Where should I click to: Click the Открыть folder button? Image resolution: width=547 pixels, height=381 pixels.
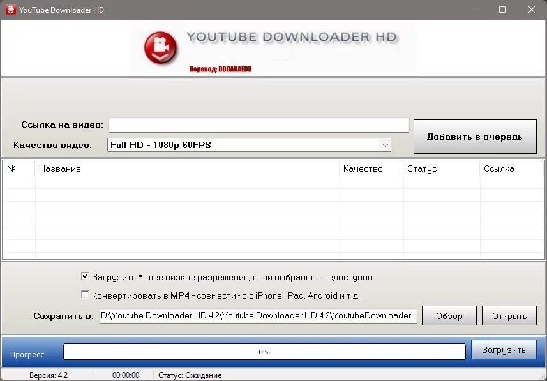[509, 316]
